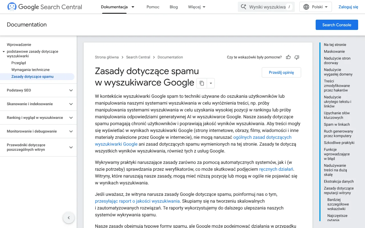
Task: Collapse podstawowe zasady dotyczące wyszukiwarki
Action: 4,52
